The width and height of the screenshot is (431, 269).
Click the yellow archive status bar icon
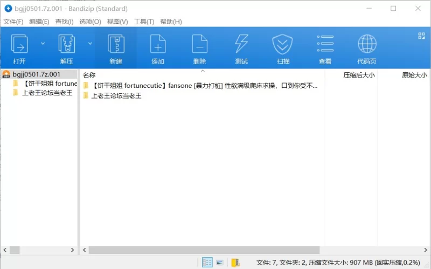click(235, 263)
